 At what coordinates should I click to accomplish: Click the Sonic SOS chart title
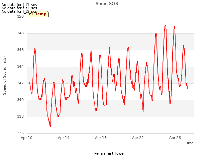[x=107, y=4]
